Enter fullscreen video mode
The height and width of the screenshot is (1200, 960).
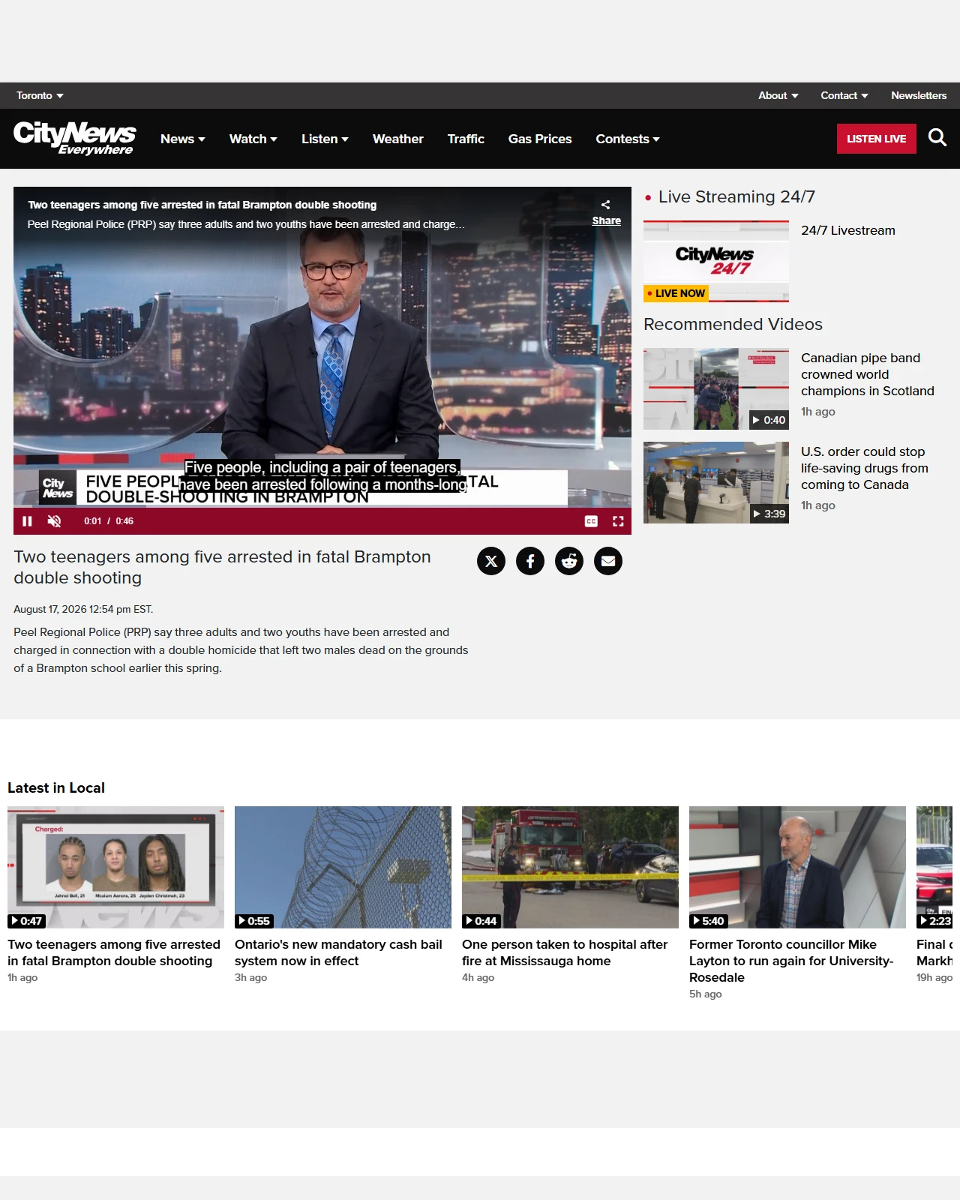(x=618, y=521)
